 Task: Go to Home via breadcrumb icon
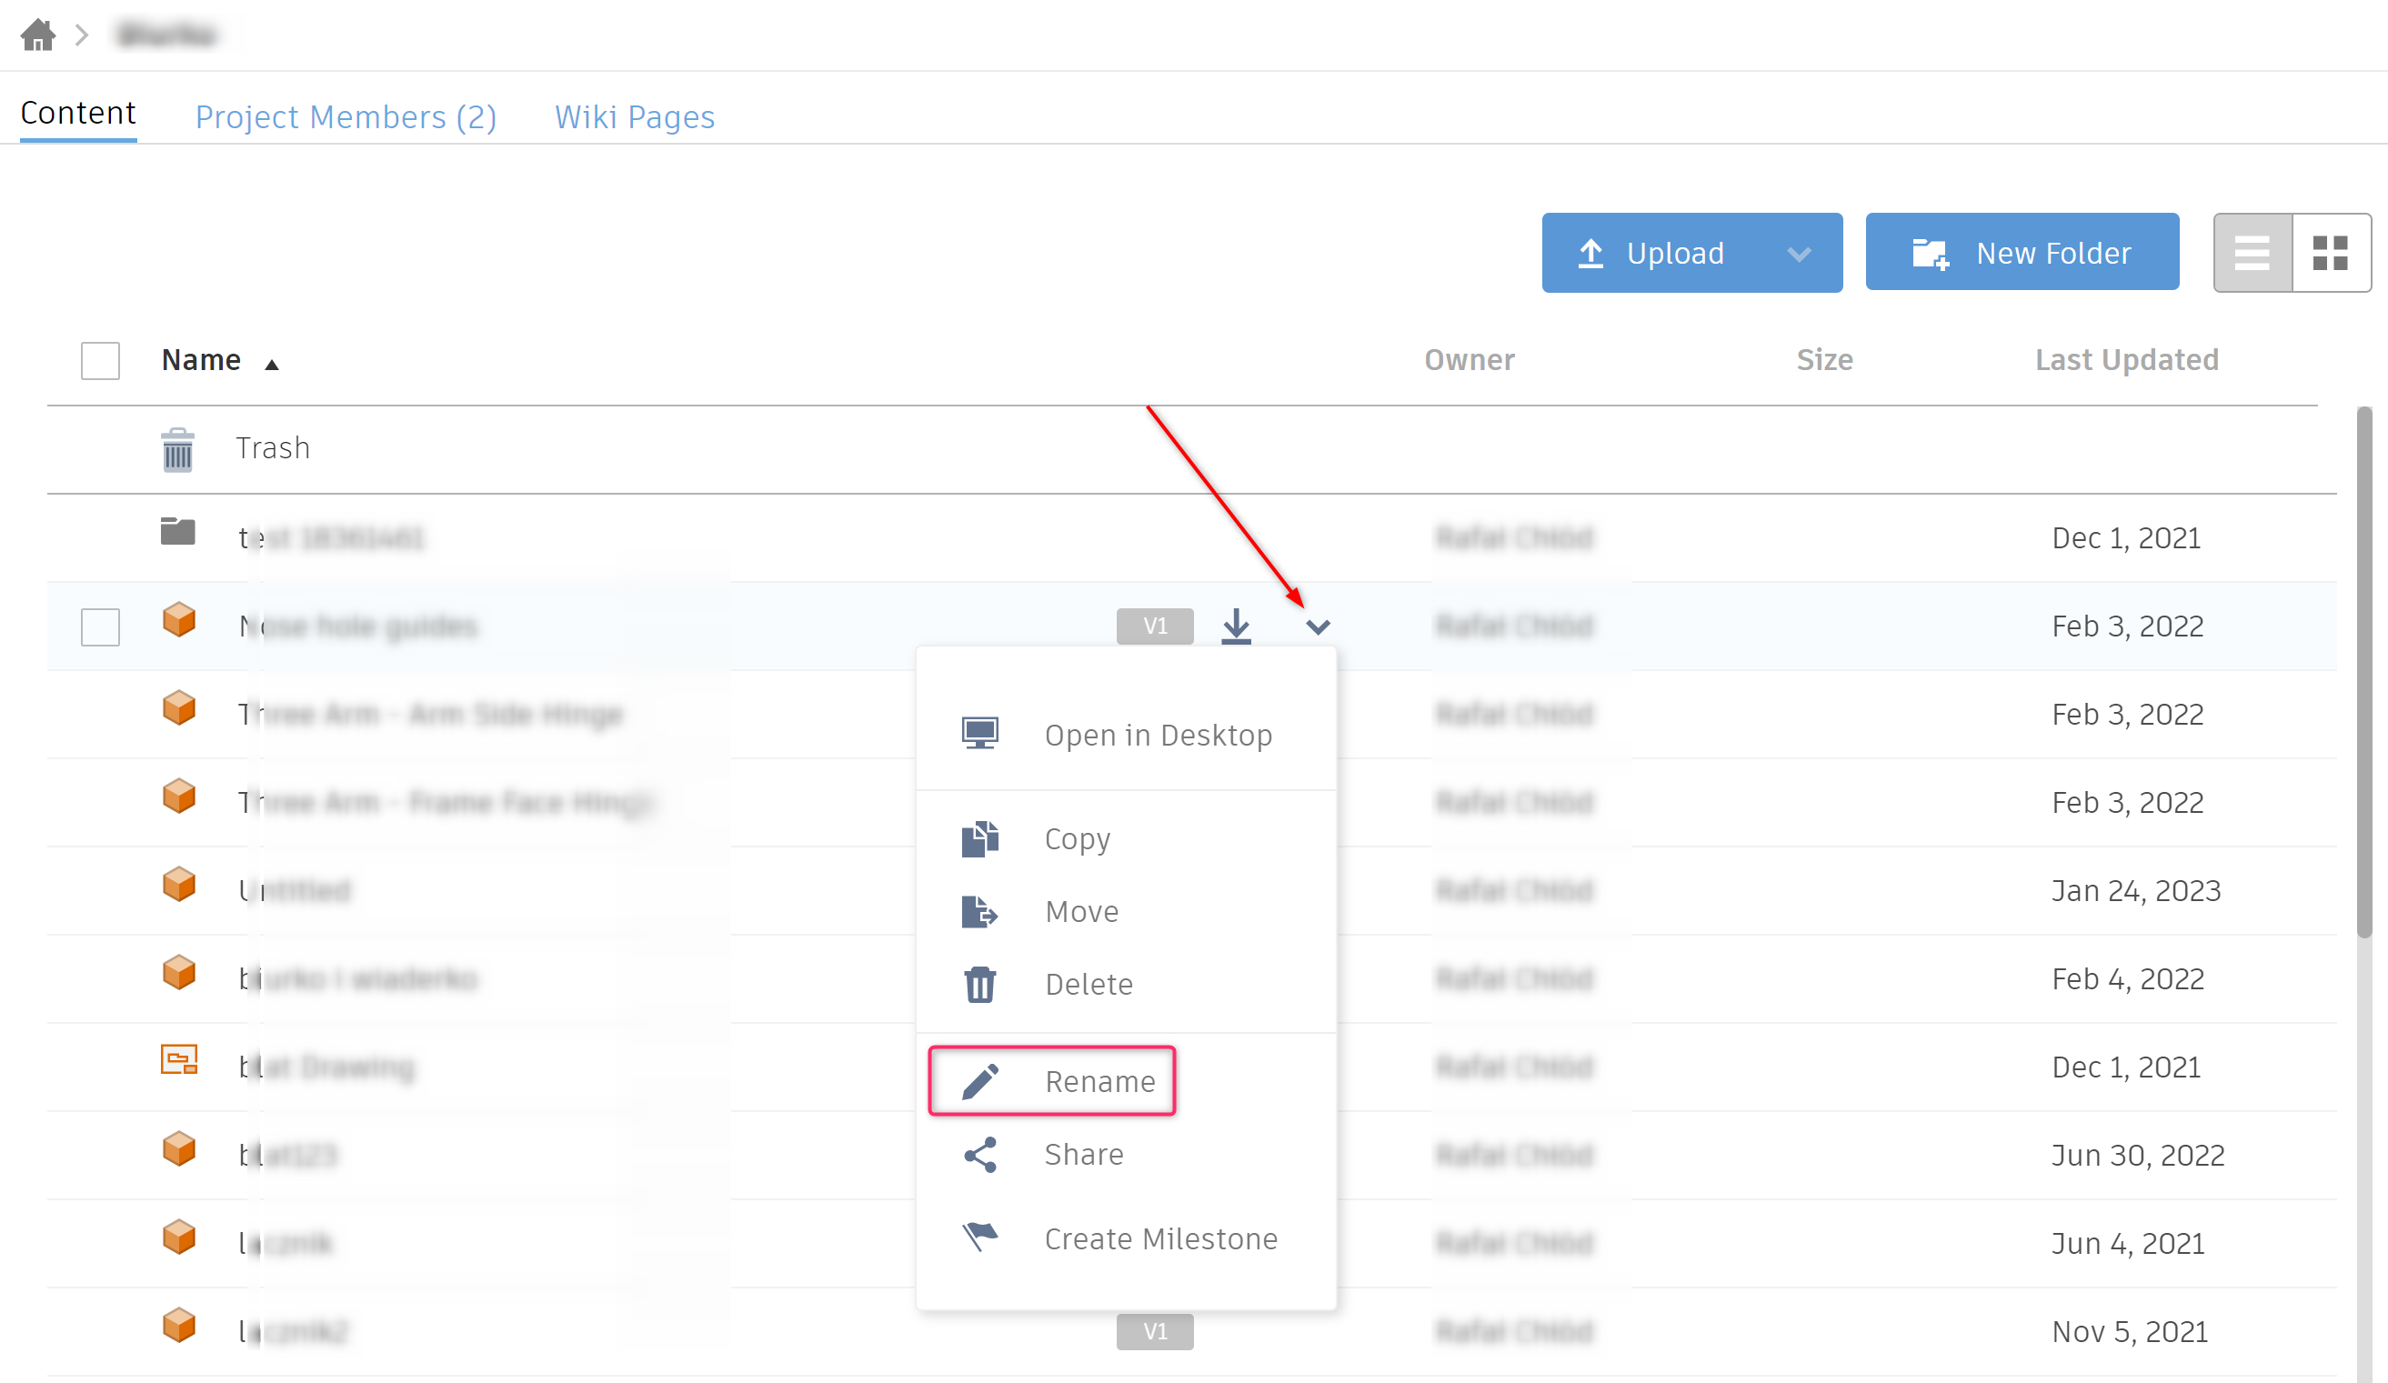point(38,35)
